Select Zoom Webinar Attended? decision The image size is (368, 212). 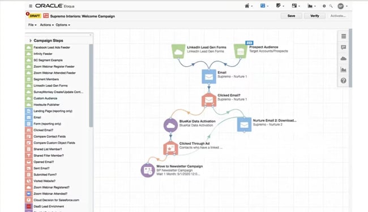(57, 193)
